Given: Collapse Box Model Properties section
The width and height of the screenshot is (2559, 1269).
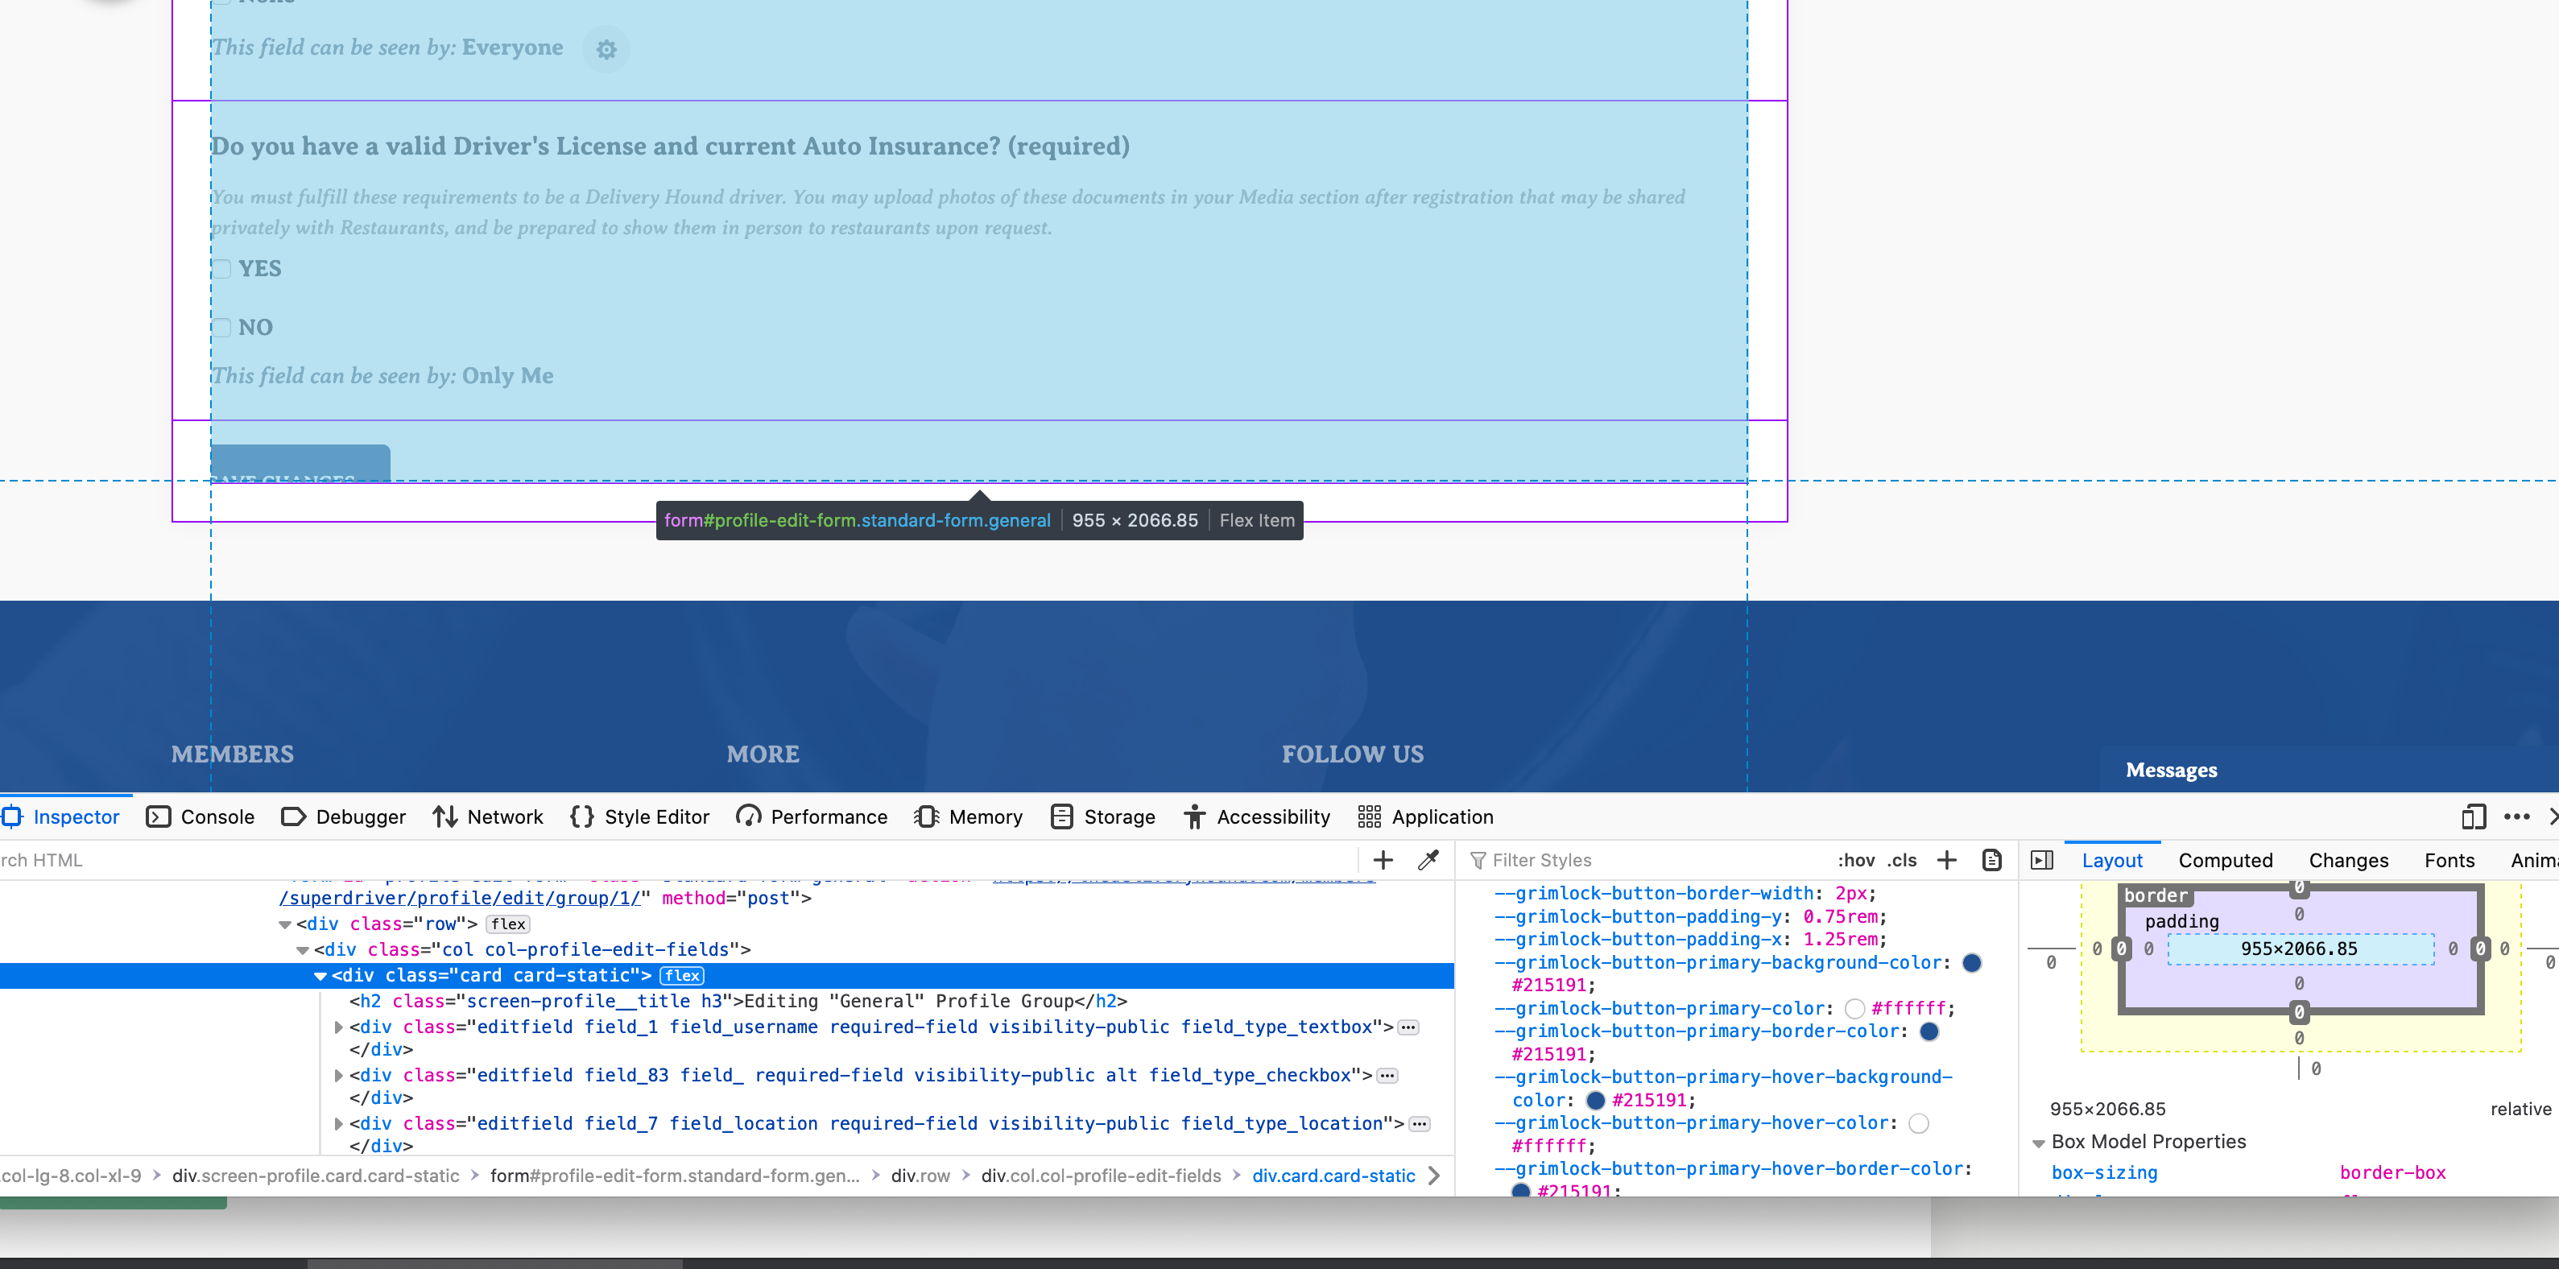Looking at the screenshot, I should pyautogui.click(x=2039, y=1143).
